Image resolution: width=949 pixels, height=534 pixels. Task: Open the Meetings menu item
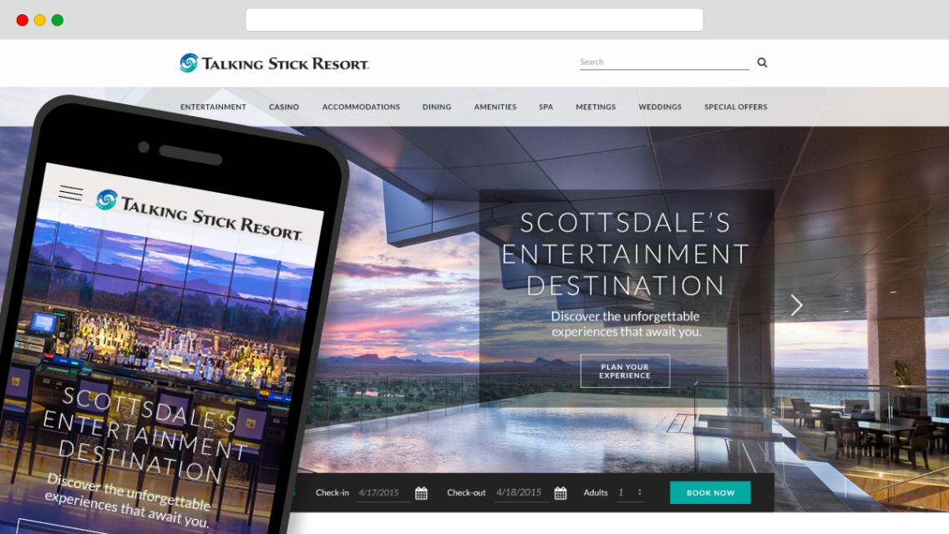[596, 107]
